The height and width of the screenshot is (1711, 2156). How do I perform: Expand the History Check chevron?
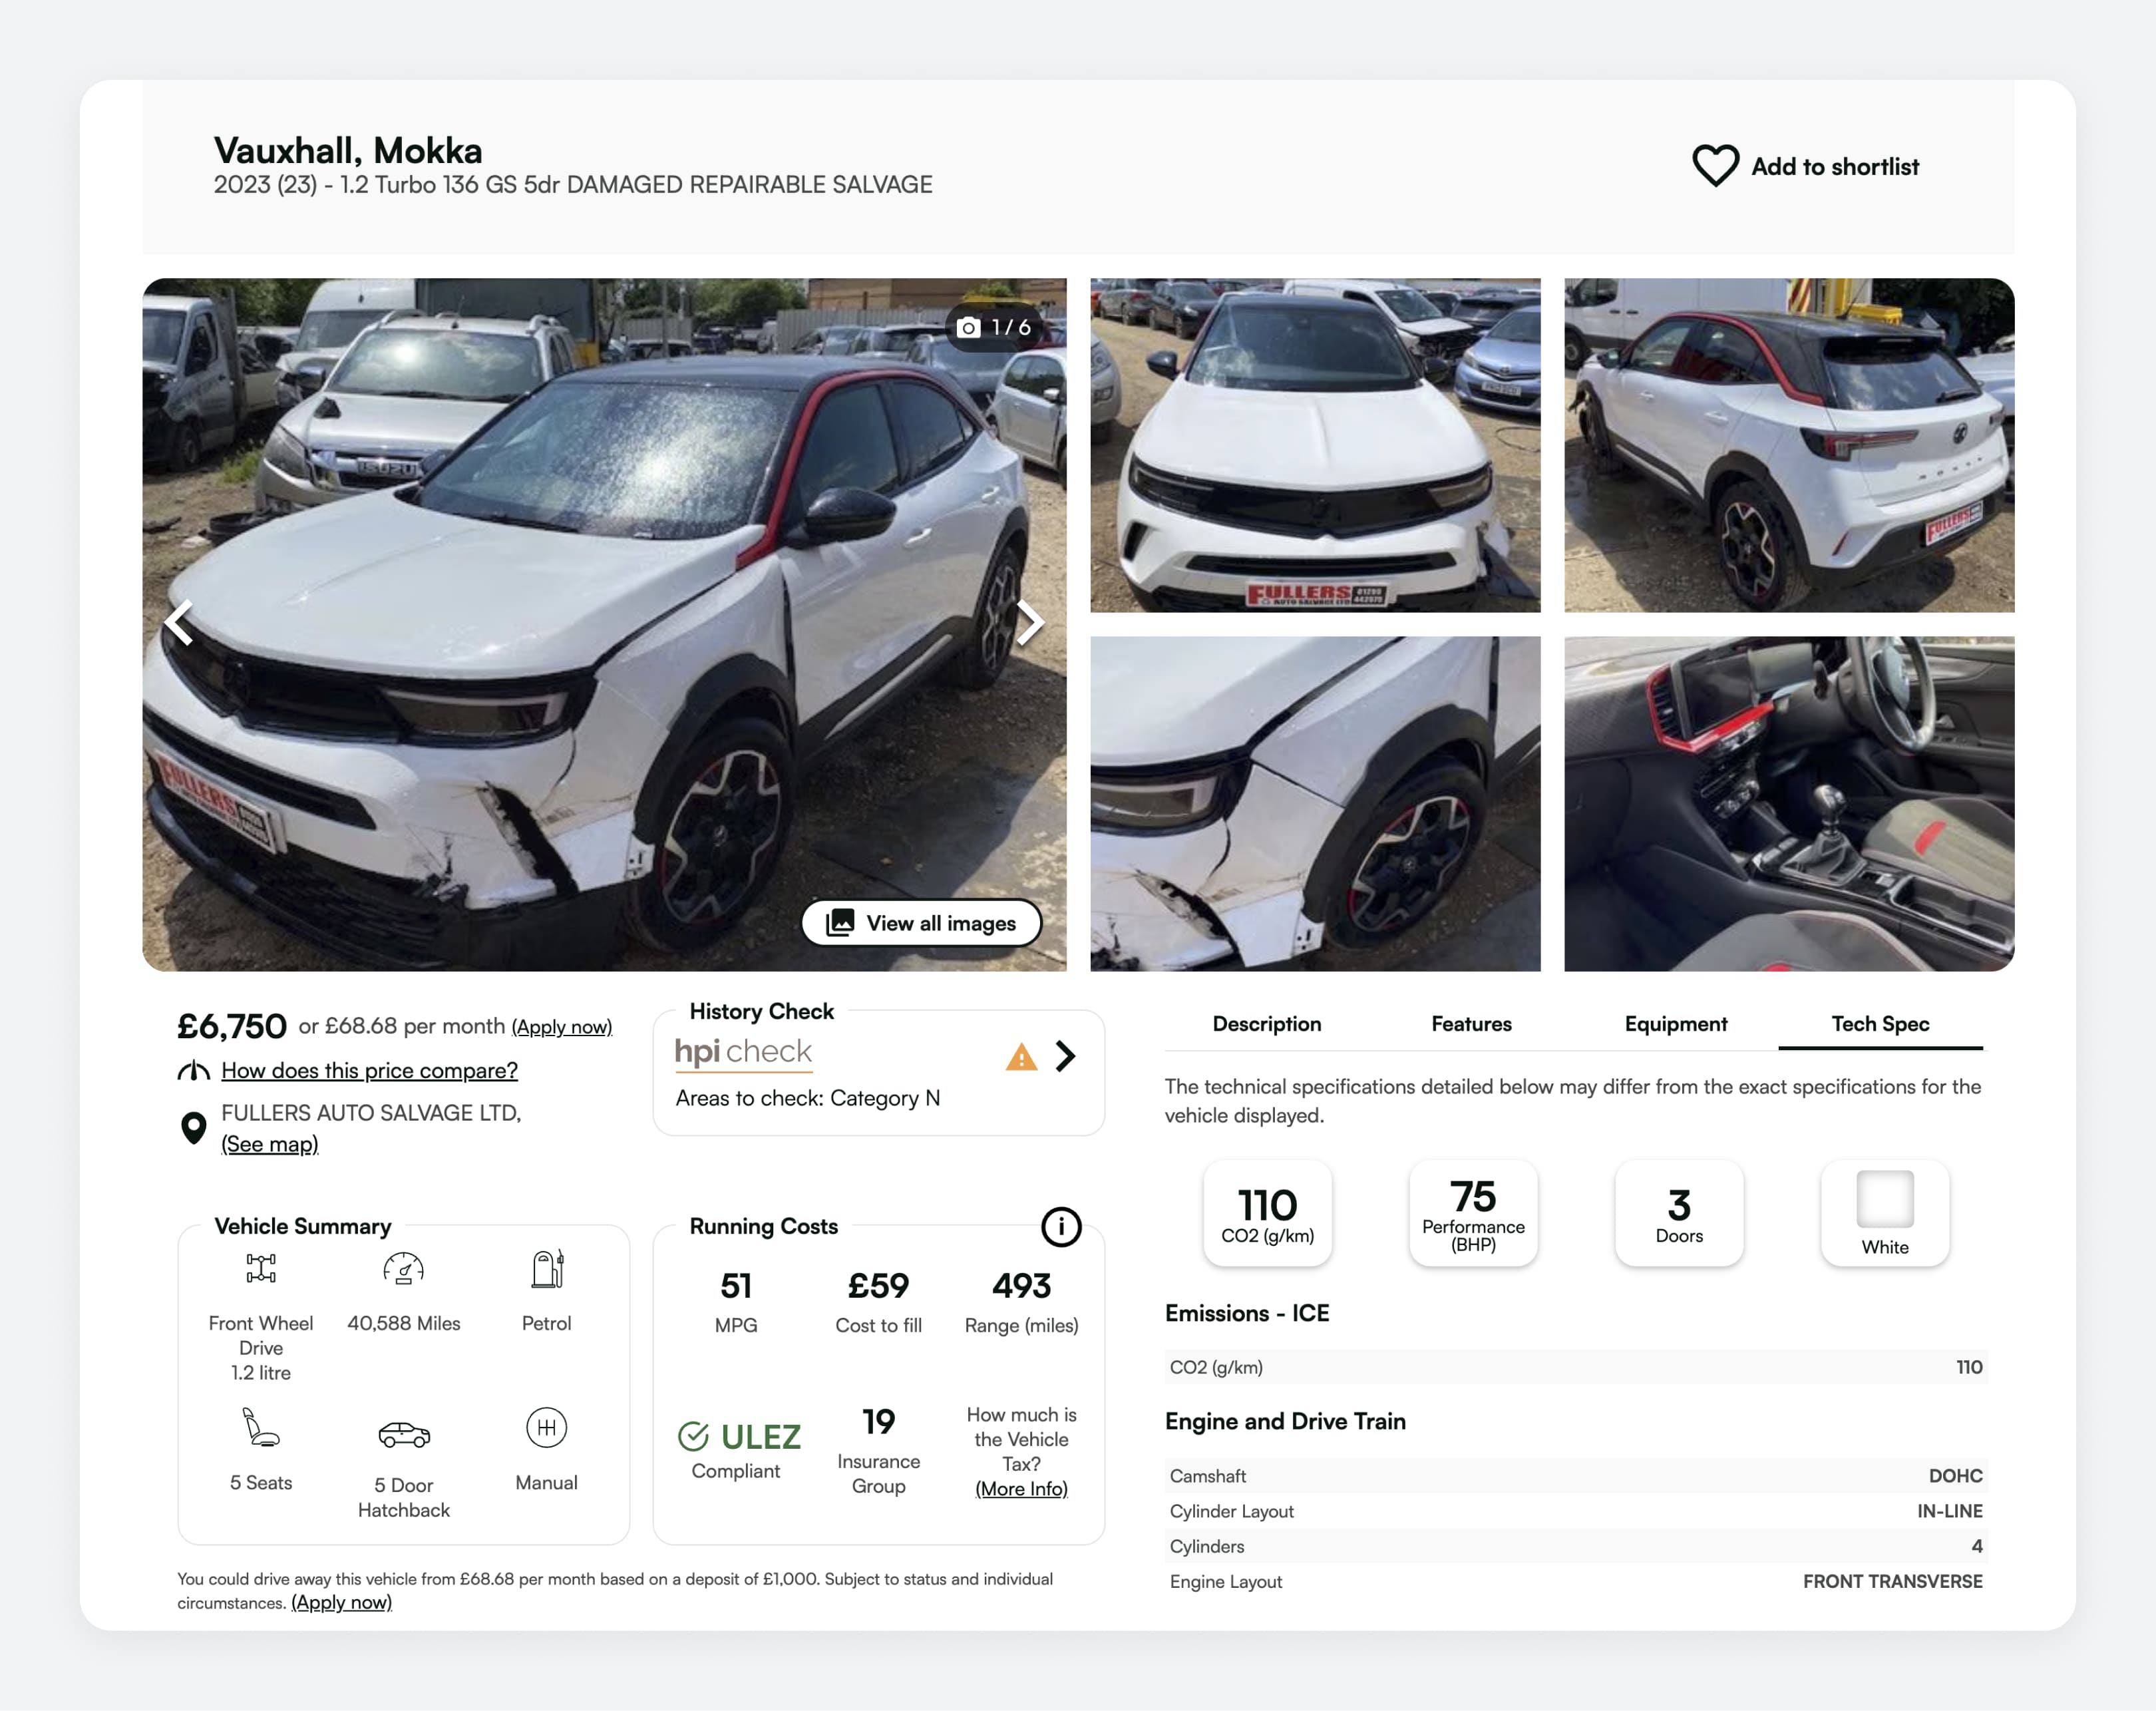tap(1066, 1056)
